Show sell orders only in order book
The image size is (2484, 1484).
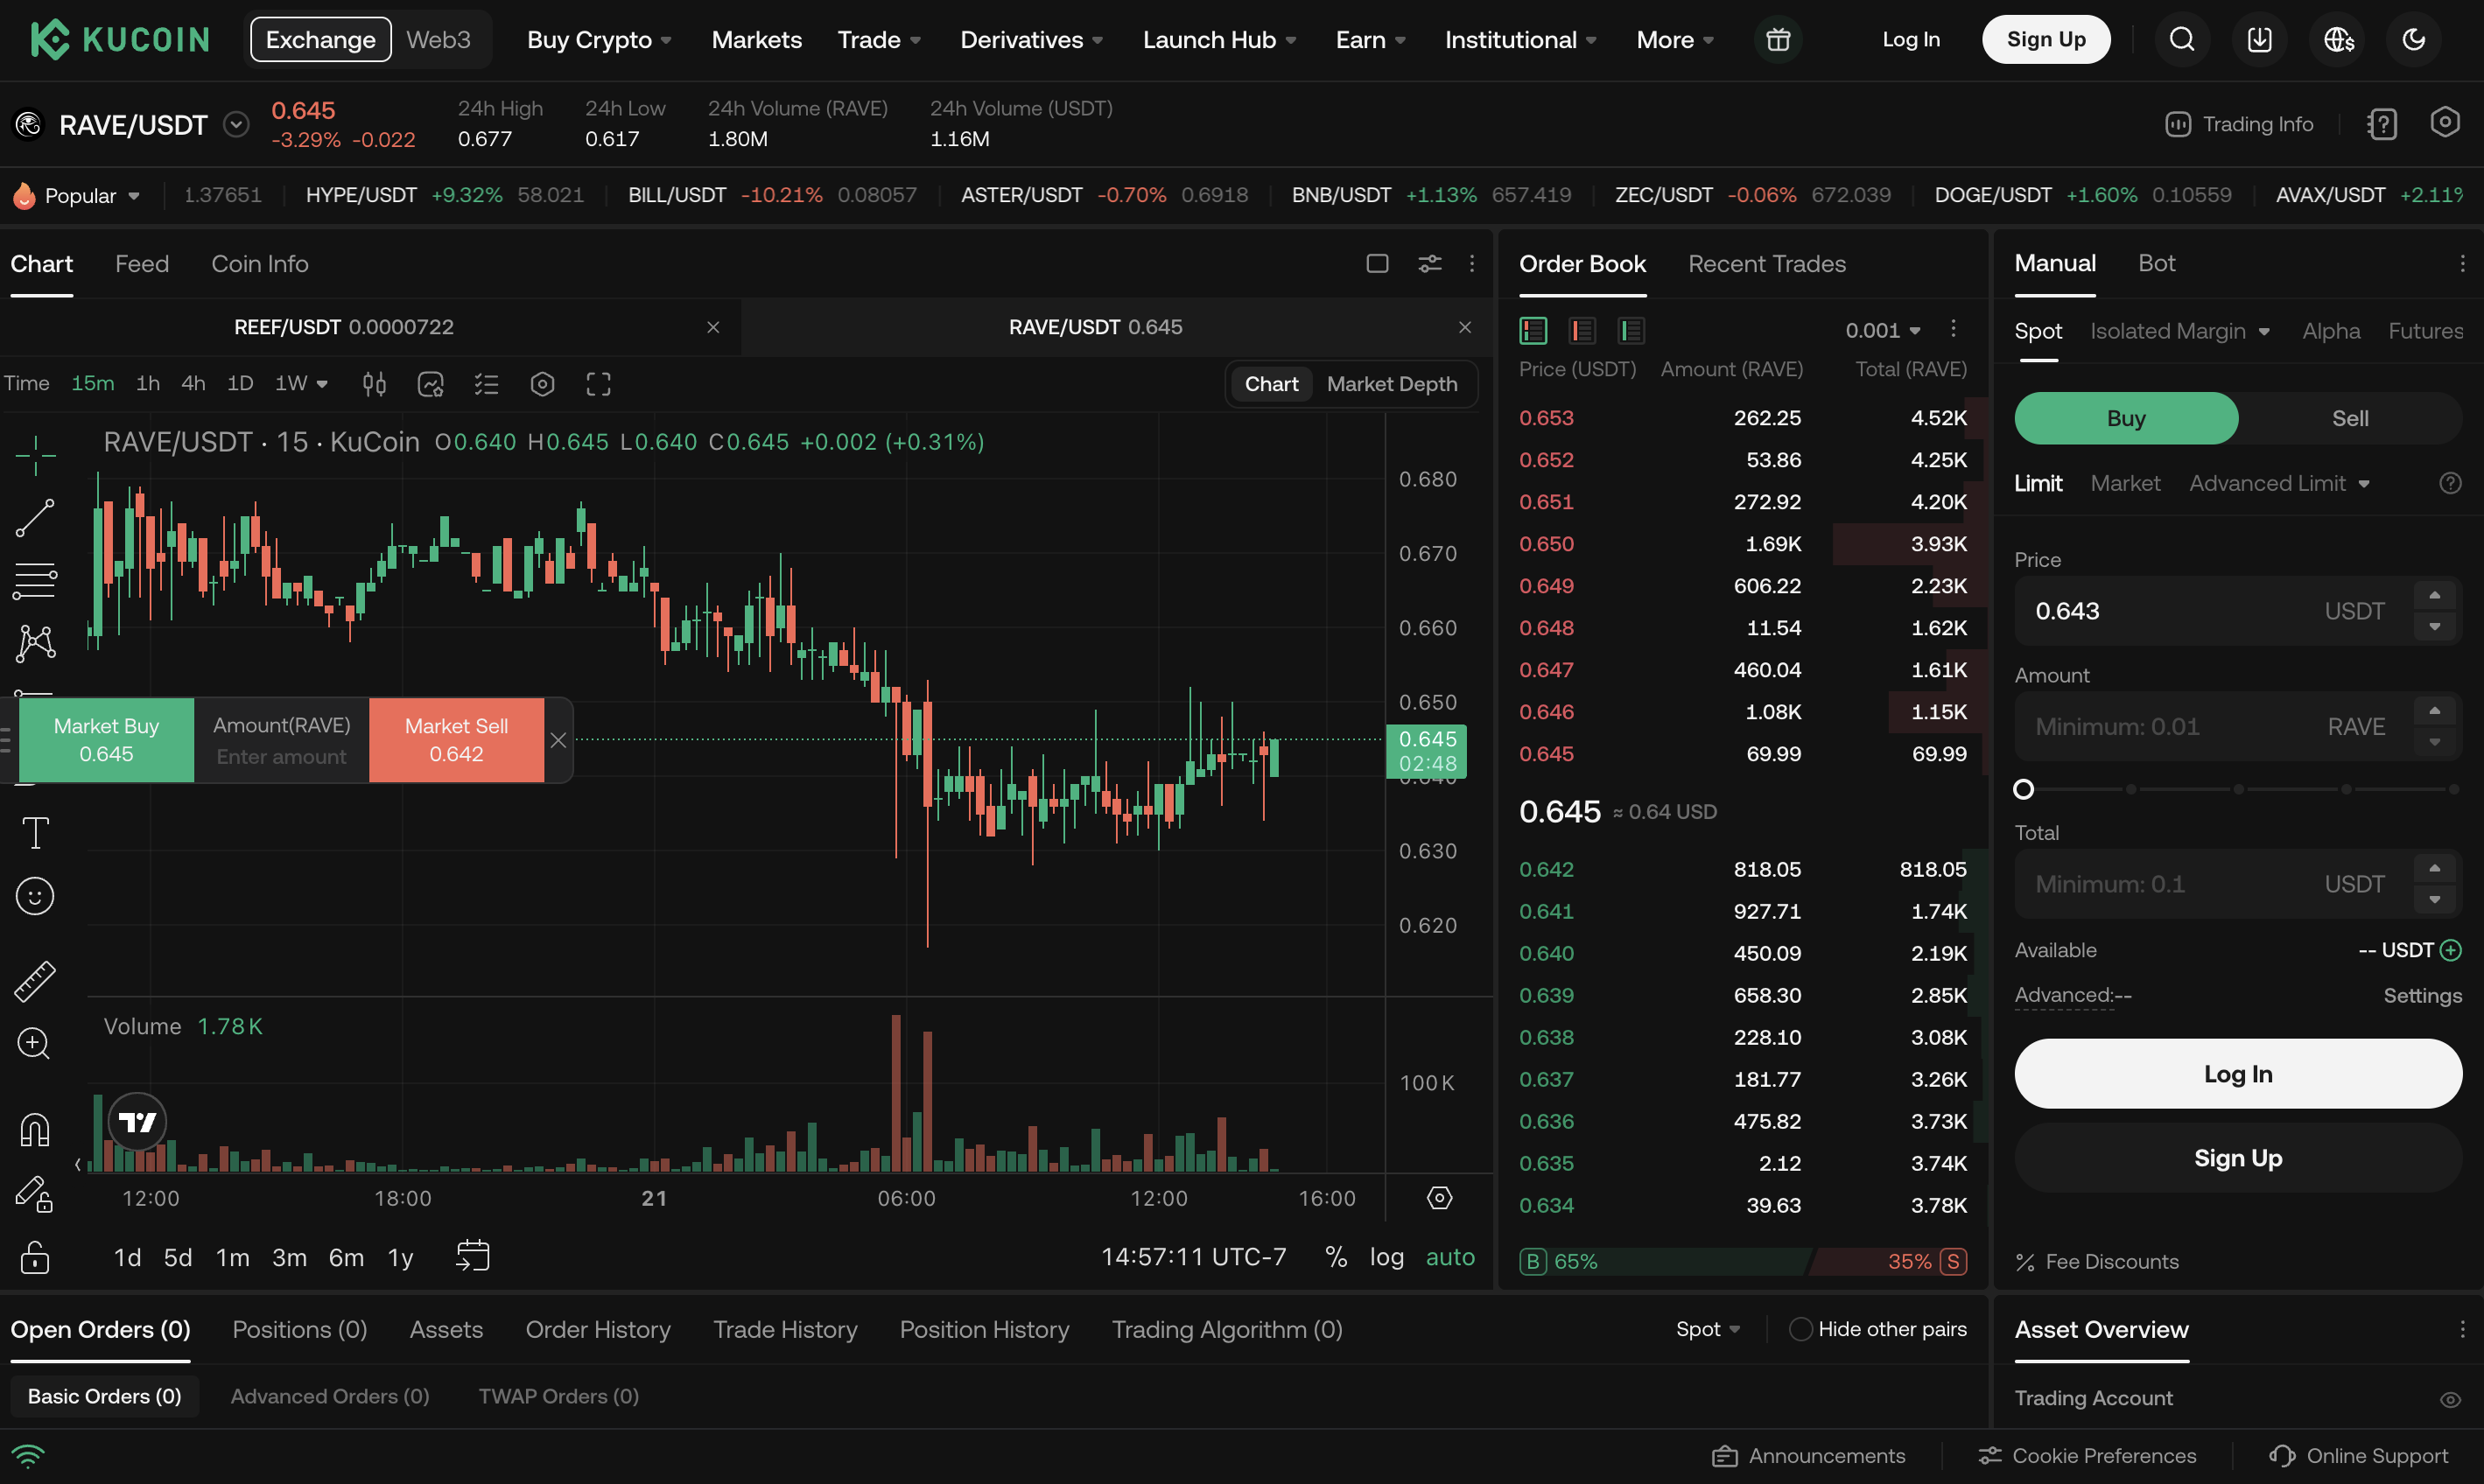(x=1582, y=330)
